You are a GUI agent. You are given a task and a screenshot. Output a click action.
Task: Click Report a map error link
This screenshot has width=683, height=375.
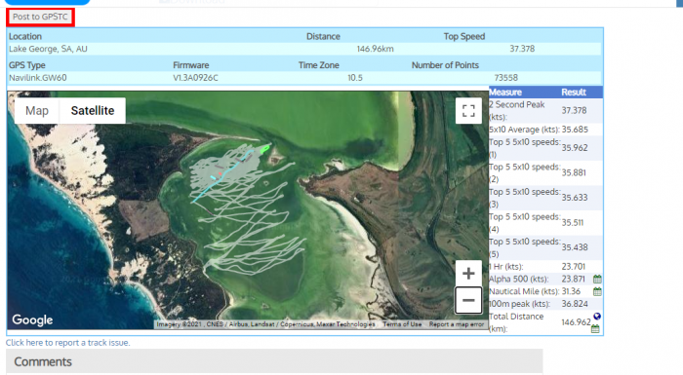pos(456,324)
